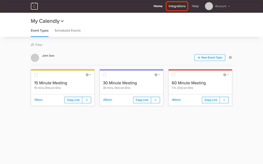Click the gear icon beside New Event Type
The height and width of the screenshot is (164, 263).
[x=230, y=57]
